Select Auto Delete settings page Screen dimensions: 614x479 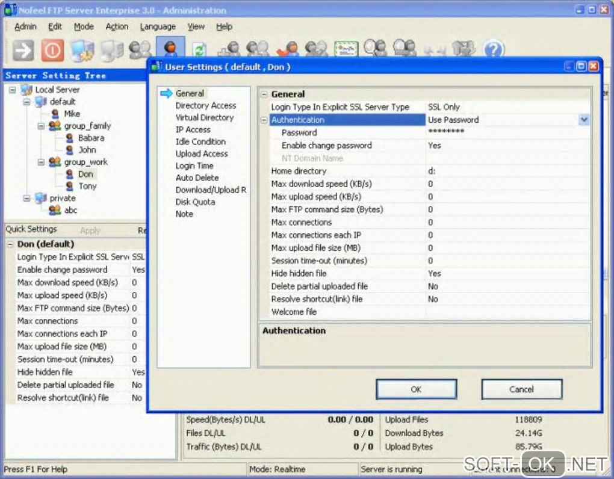point(197,178)
